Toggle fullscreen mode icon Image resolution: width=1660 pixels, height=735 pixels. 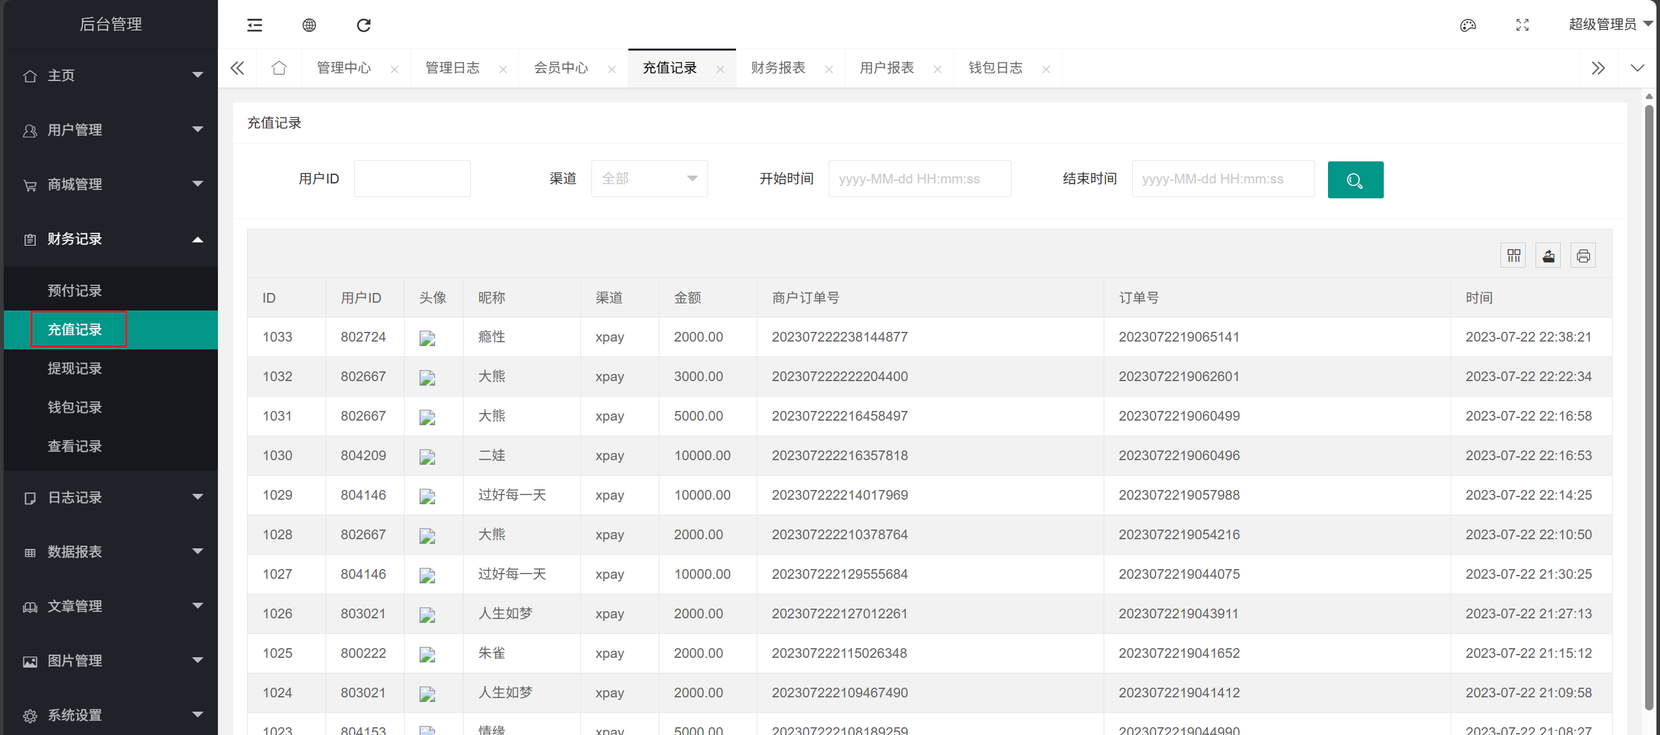pyautogui.click(x=1523, y=25)
